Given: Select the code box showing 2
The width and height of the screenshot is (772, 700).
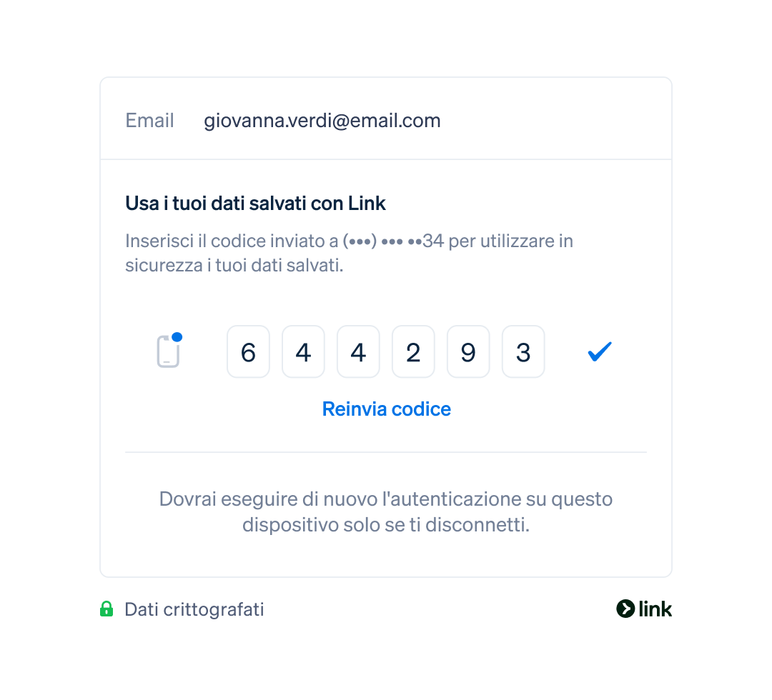Looking at the screenshot, I should [x=414, y=351].
